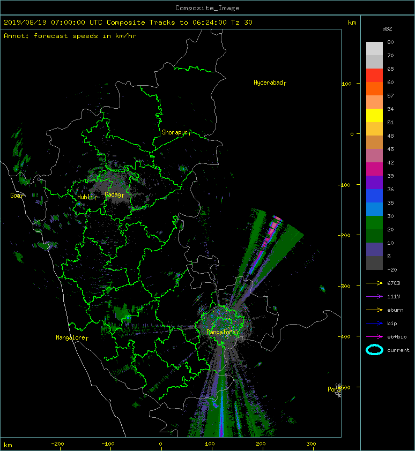Click the purple 111V track arrow in legend

374,297
